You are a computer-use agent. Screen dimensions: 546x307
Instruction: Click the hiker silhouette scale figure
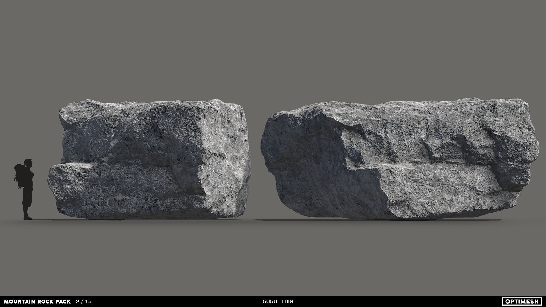(24, 189)
